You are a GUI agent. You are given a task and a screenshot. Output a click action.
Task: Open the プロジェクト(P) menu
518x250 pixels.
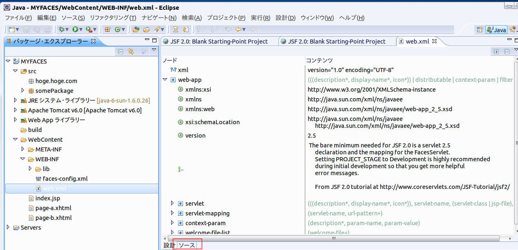(x=226, y=18)
